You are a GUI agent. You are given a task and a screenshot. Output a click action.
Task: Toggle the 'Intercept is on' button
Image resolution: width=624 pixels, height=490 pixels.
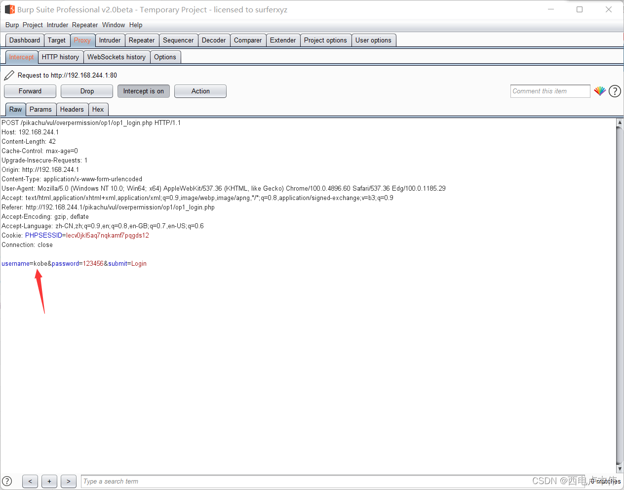point(144,91)
